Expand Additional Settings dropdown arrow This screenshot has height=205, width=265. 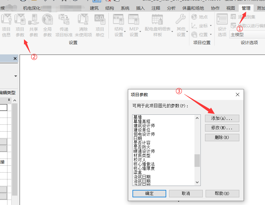pos(187,32)
